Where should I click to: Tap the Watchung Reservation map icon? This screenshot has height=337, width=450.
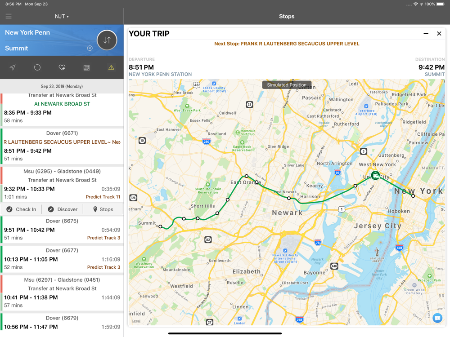pyautogui.click(x=144, y=259)
